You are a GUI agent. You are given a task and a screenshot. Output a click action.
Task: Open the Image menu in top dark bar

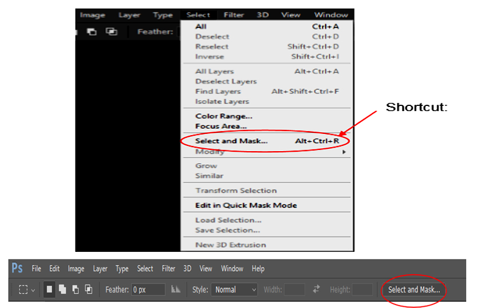(x=92, y=15)
